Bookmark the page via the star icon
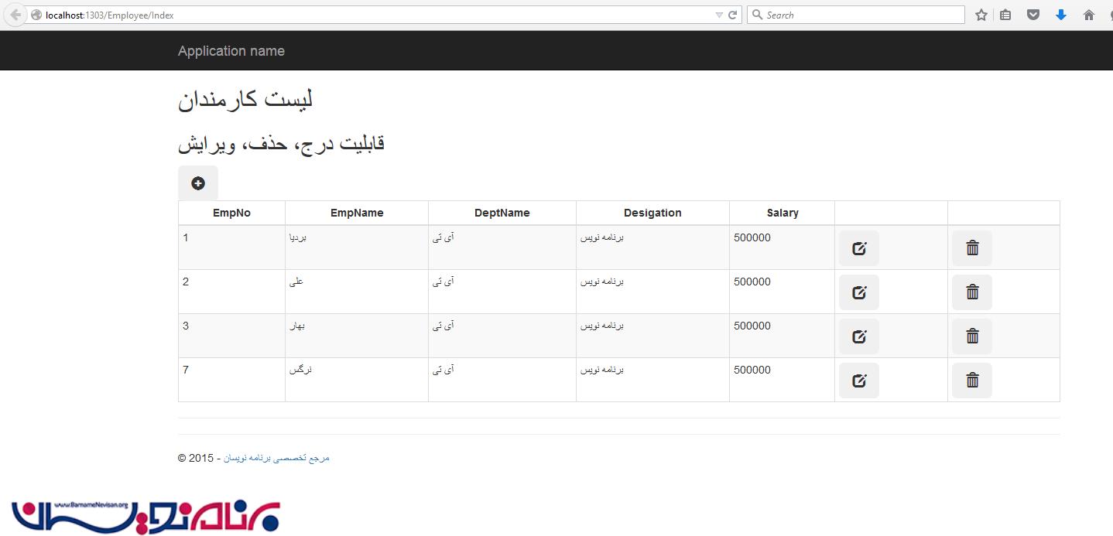Viewport: 1113px width, 536px height. (981, 14)
